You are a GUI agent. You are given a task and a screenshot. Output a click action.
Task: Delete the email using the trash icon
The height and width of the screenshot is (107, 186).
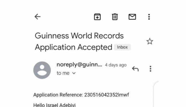click(115, 17)
